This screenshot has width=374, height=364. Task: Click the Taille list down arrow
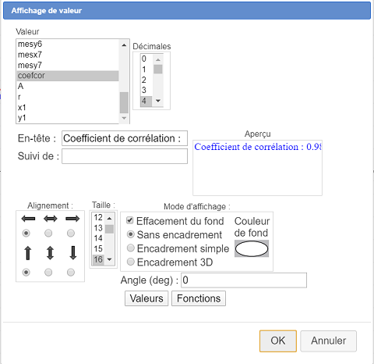109,259
